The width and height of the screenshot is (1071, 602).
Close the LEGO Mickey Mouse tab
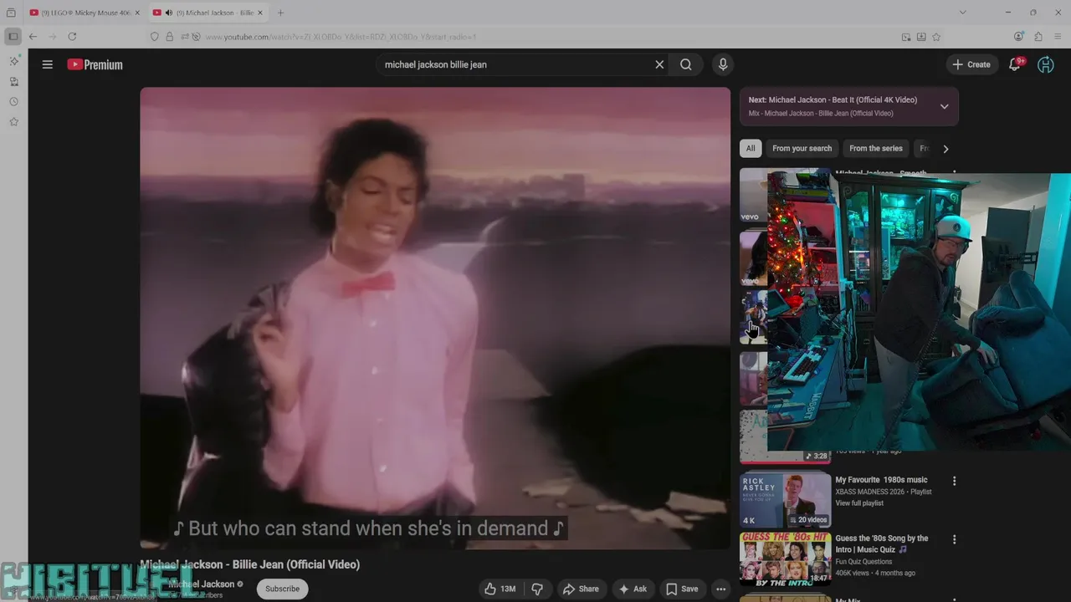click(137, 13)
